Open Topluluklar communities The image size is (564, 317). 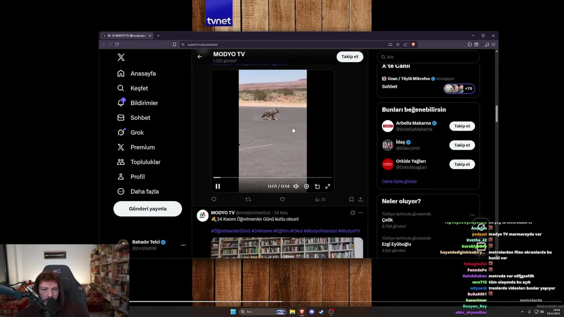coord(138,162)
